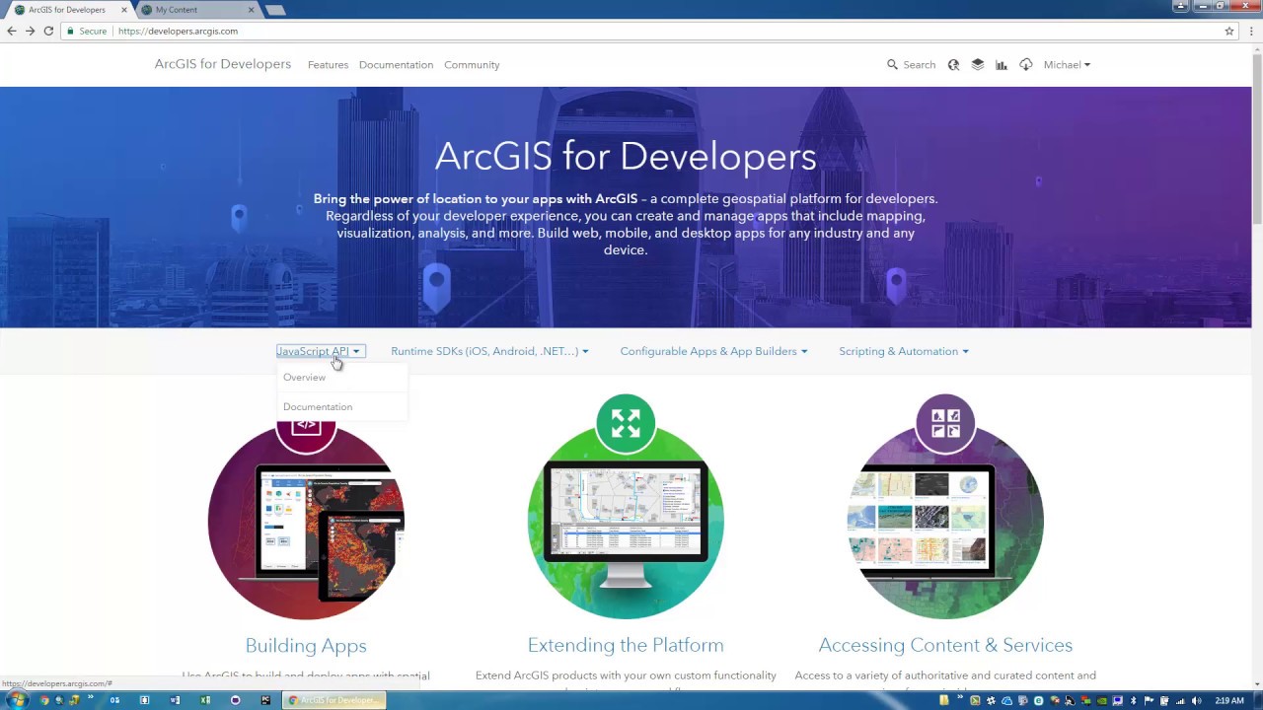Click the magnifier Search icon in the header

[892, 64]
